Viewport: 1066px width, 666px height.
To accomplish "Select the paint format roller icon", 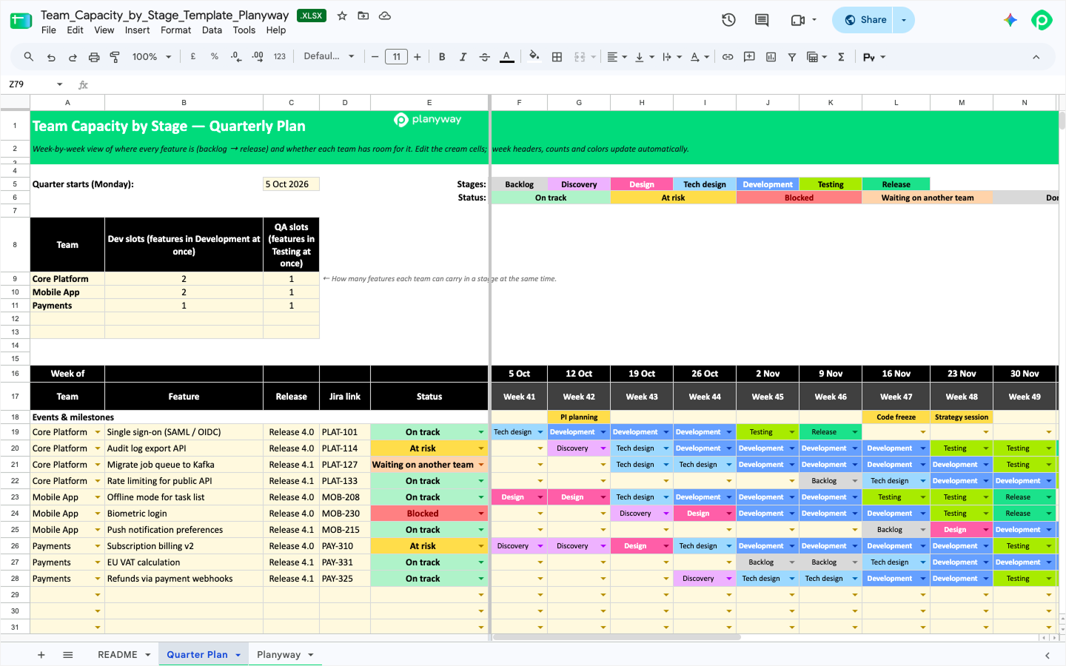I will click(115, 57).
